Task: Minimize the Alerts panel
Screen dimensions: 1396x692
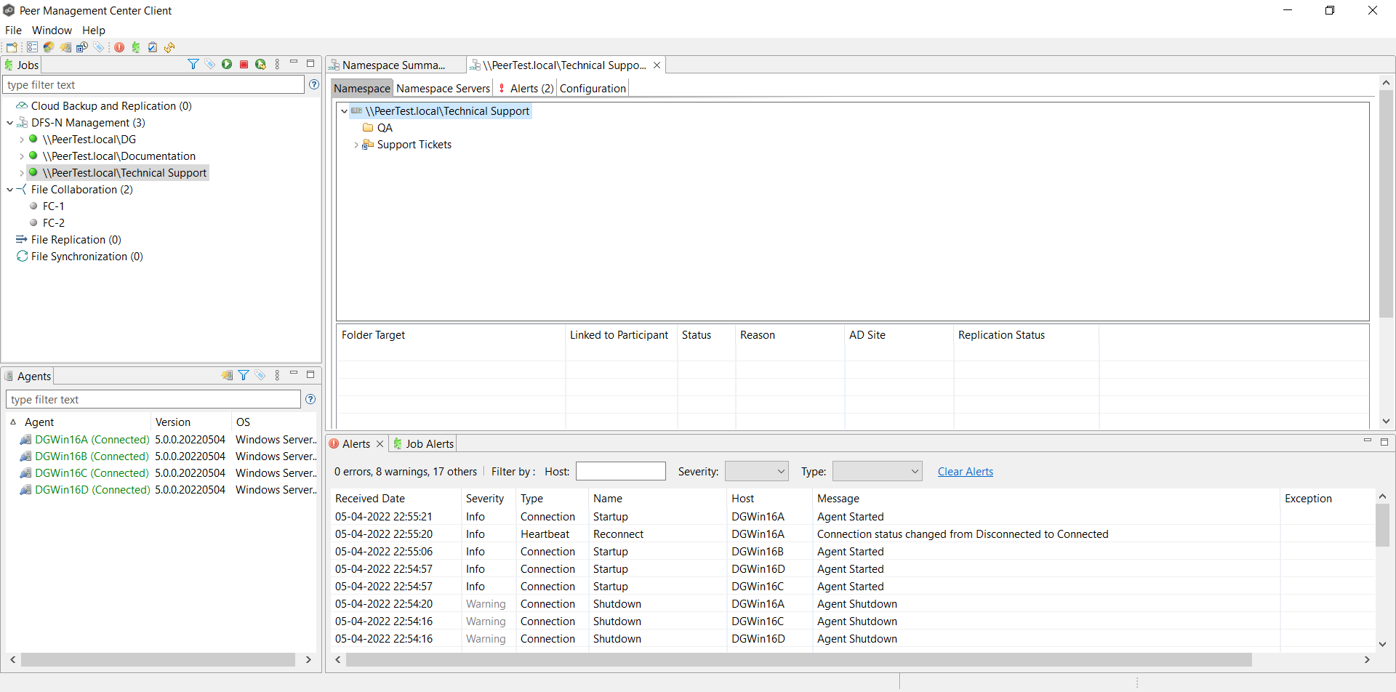Action: [x=1367, y=440]
